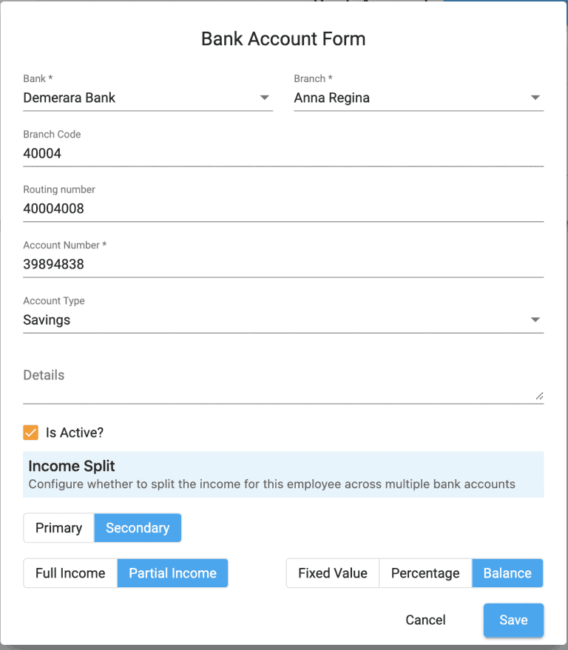568x650 pixels.
Task: Select the Primary account option
Action: [x=58, y=527]
